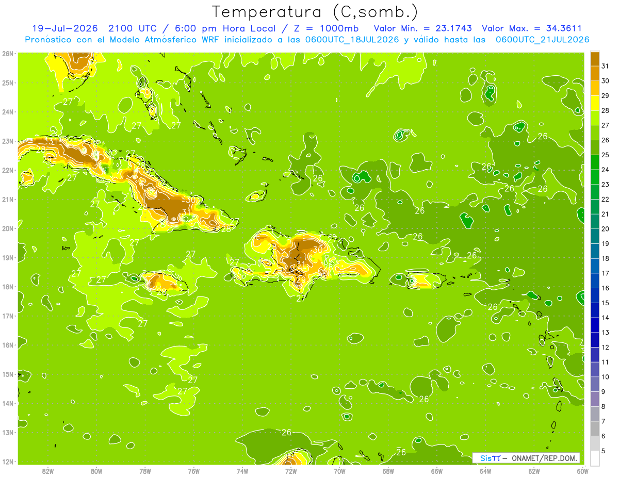Click the "64W" longitude axis label
Image resolution: width=619 pixels, height=478 pixels.
485,470
